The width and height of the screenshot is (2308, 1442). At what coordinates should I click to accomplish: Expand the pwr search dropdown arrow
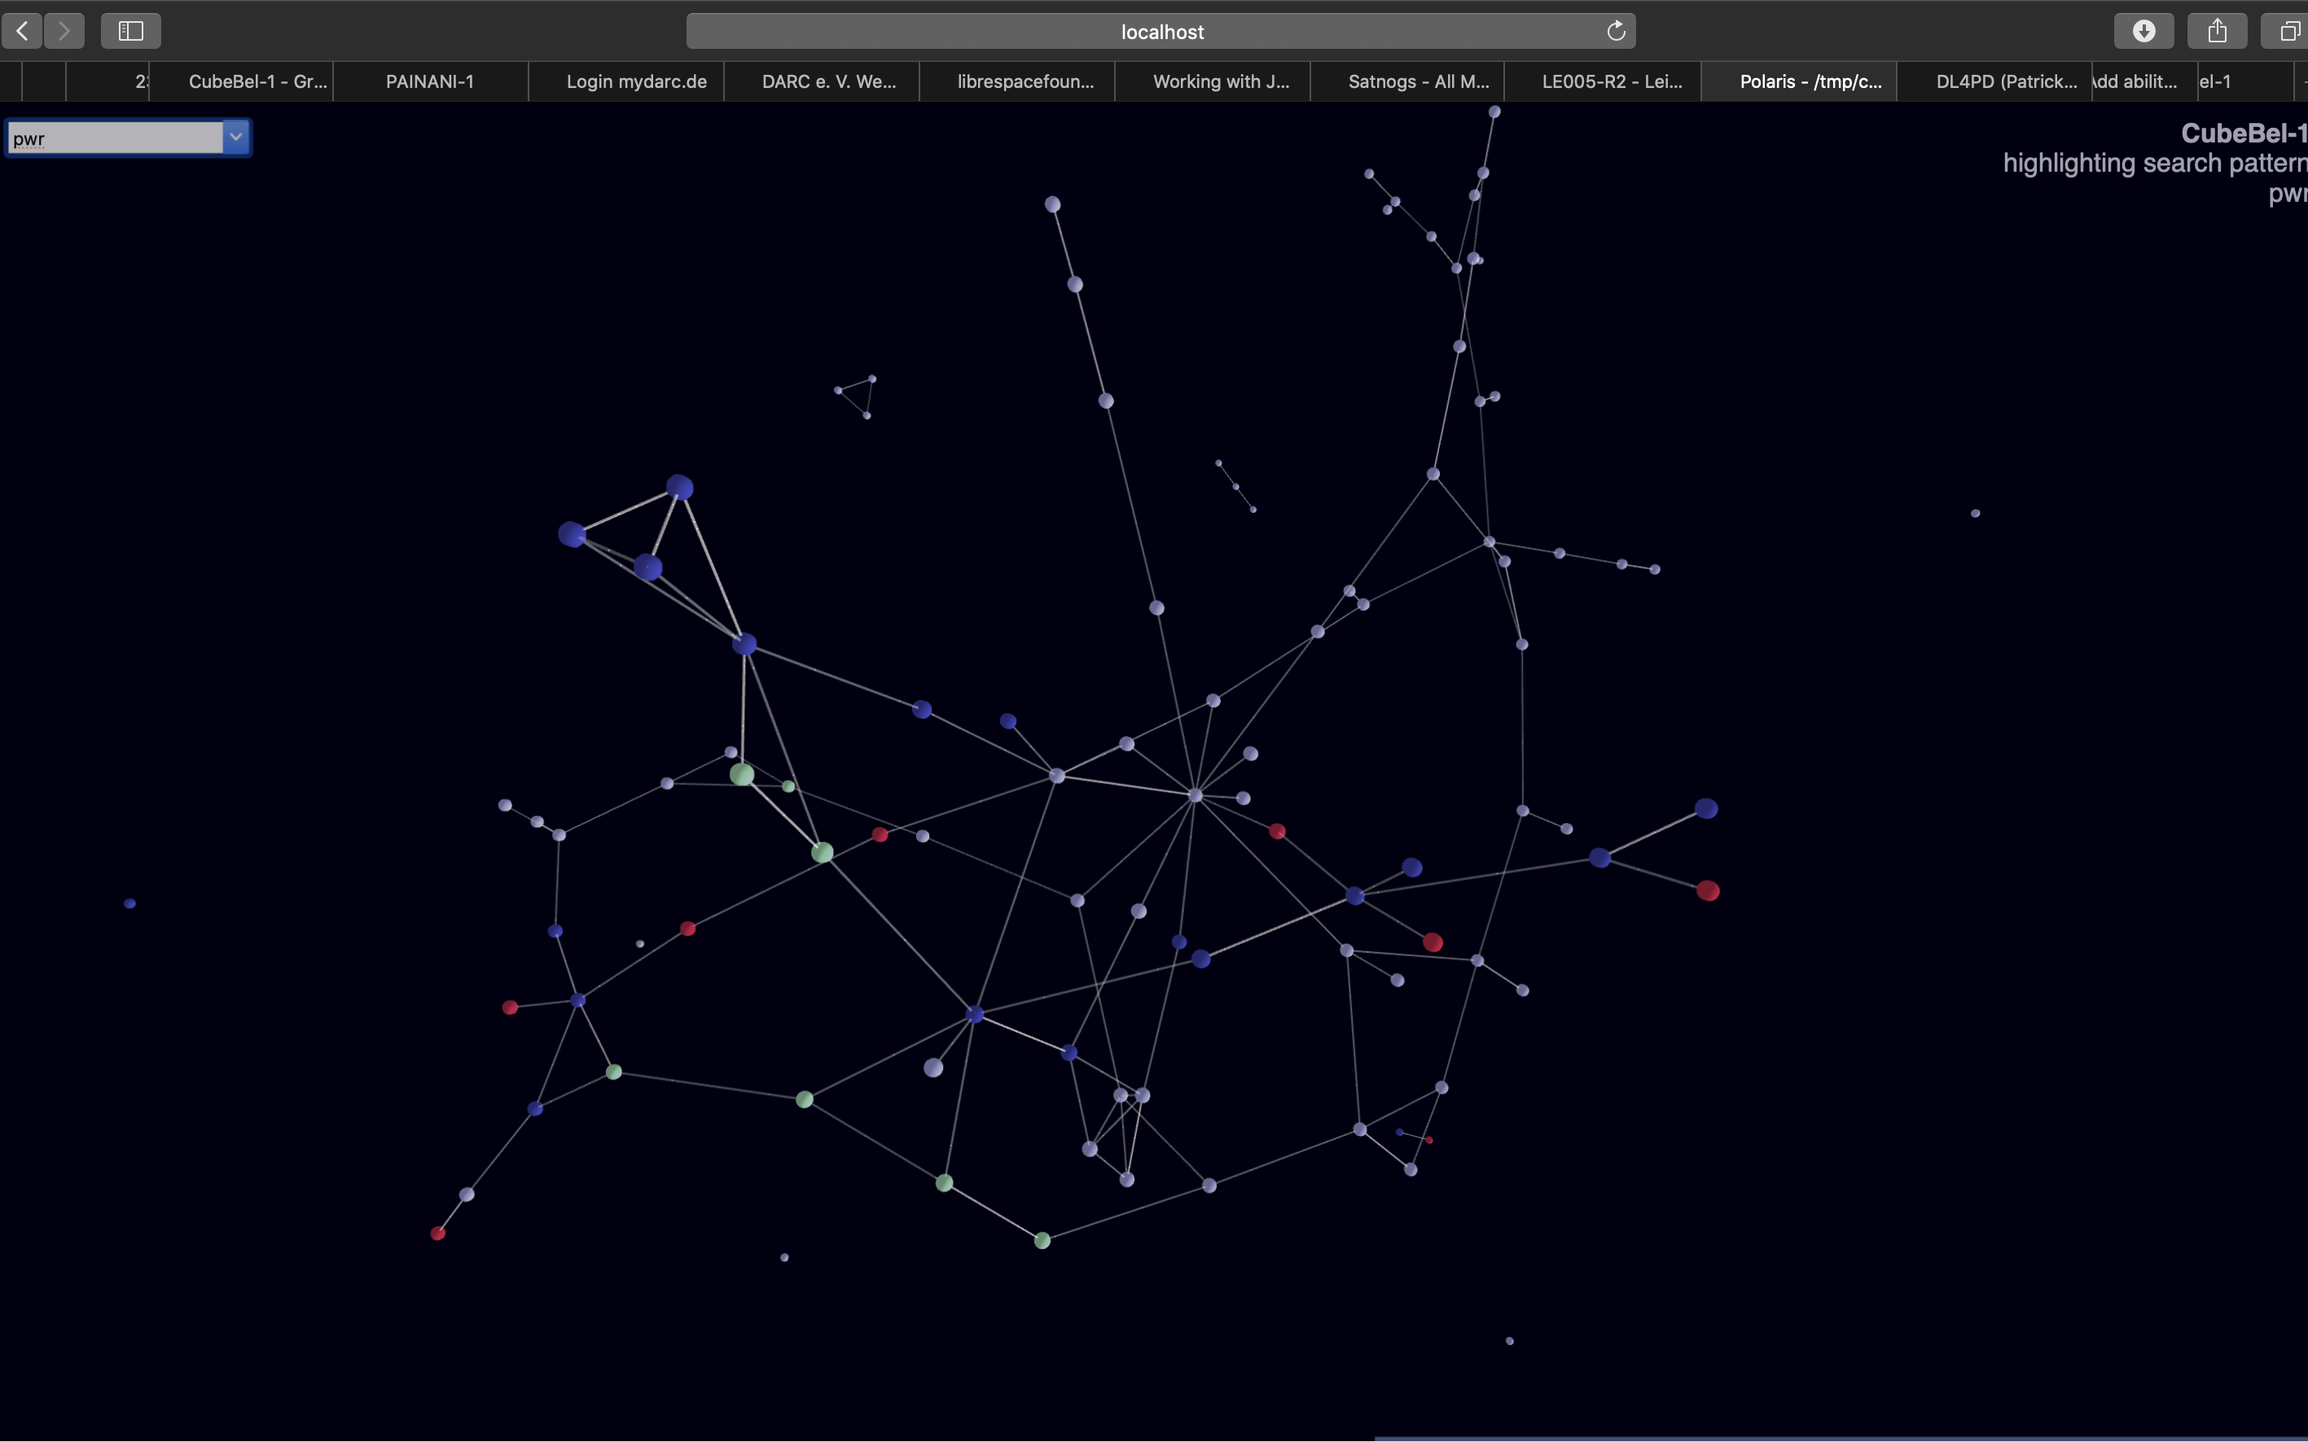(235, 138)
